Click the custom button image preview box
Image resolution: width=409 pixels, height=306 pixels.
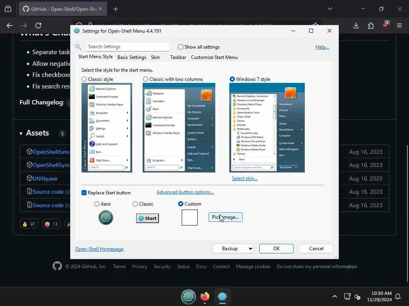coord(190,218)
